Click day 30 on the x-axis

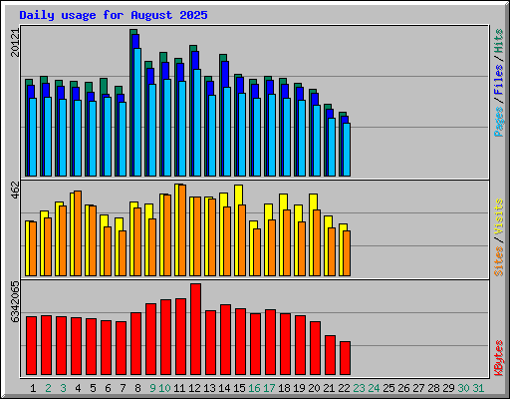463,388
